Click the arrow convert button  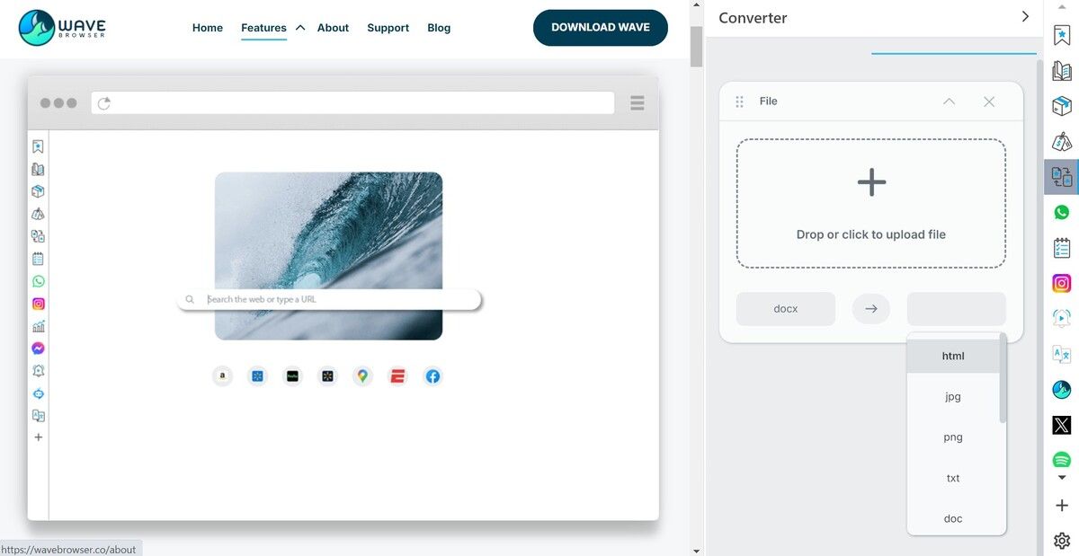pos(870,309)
